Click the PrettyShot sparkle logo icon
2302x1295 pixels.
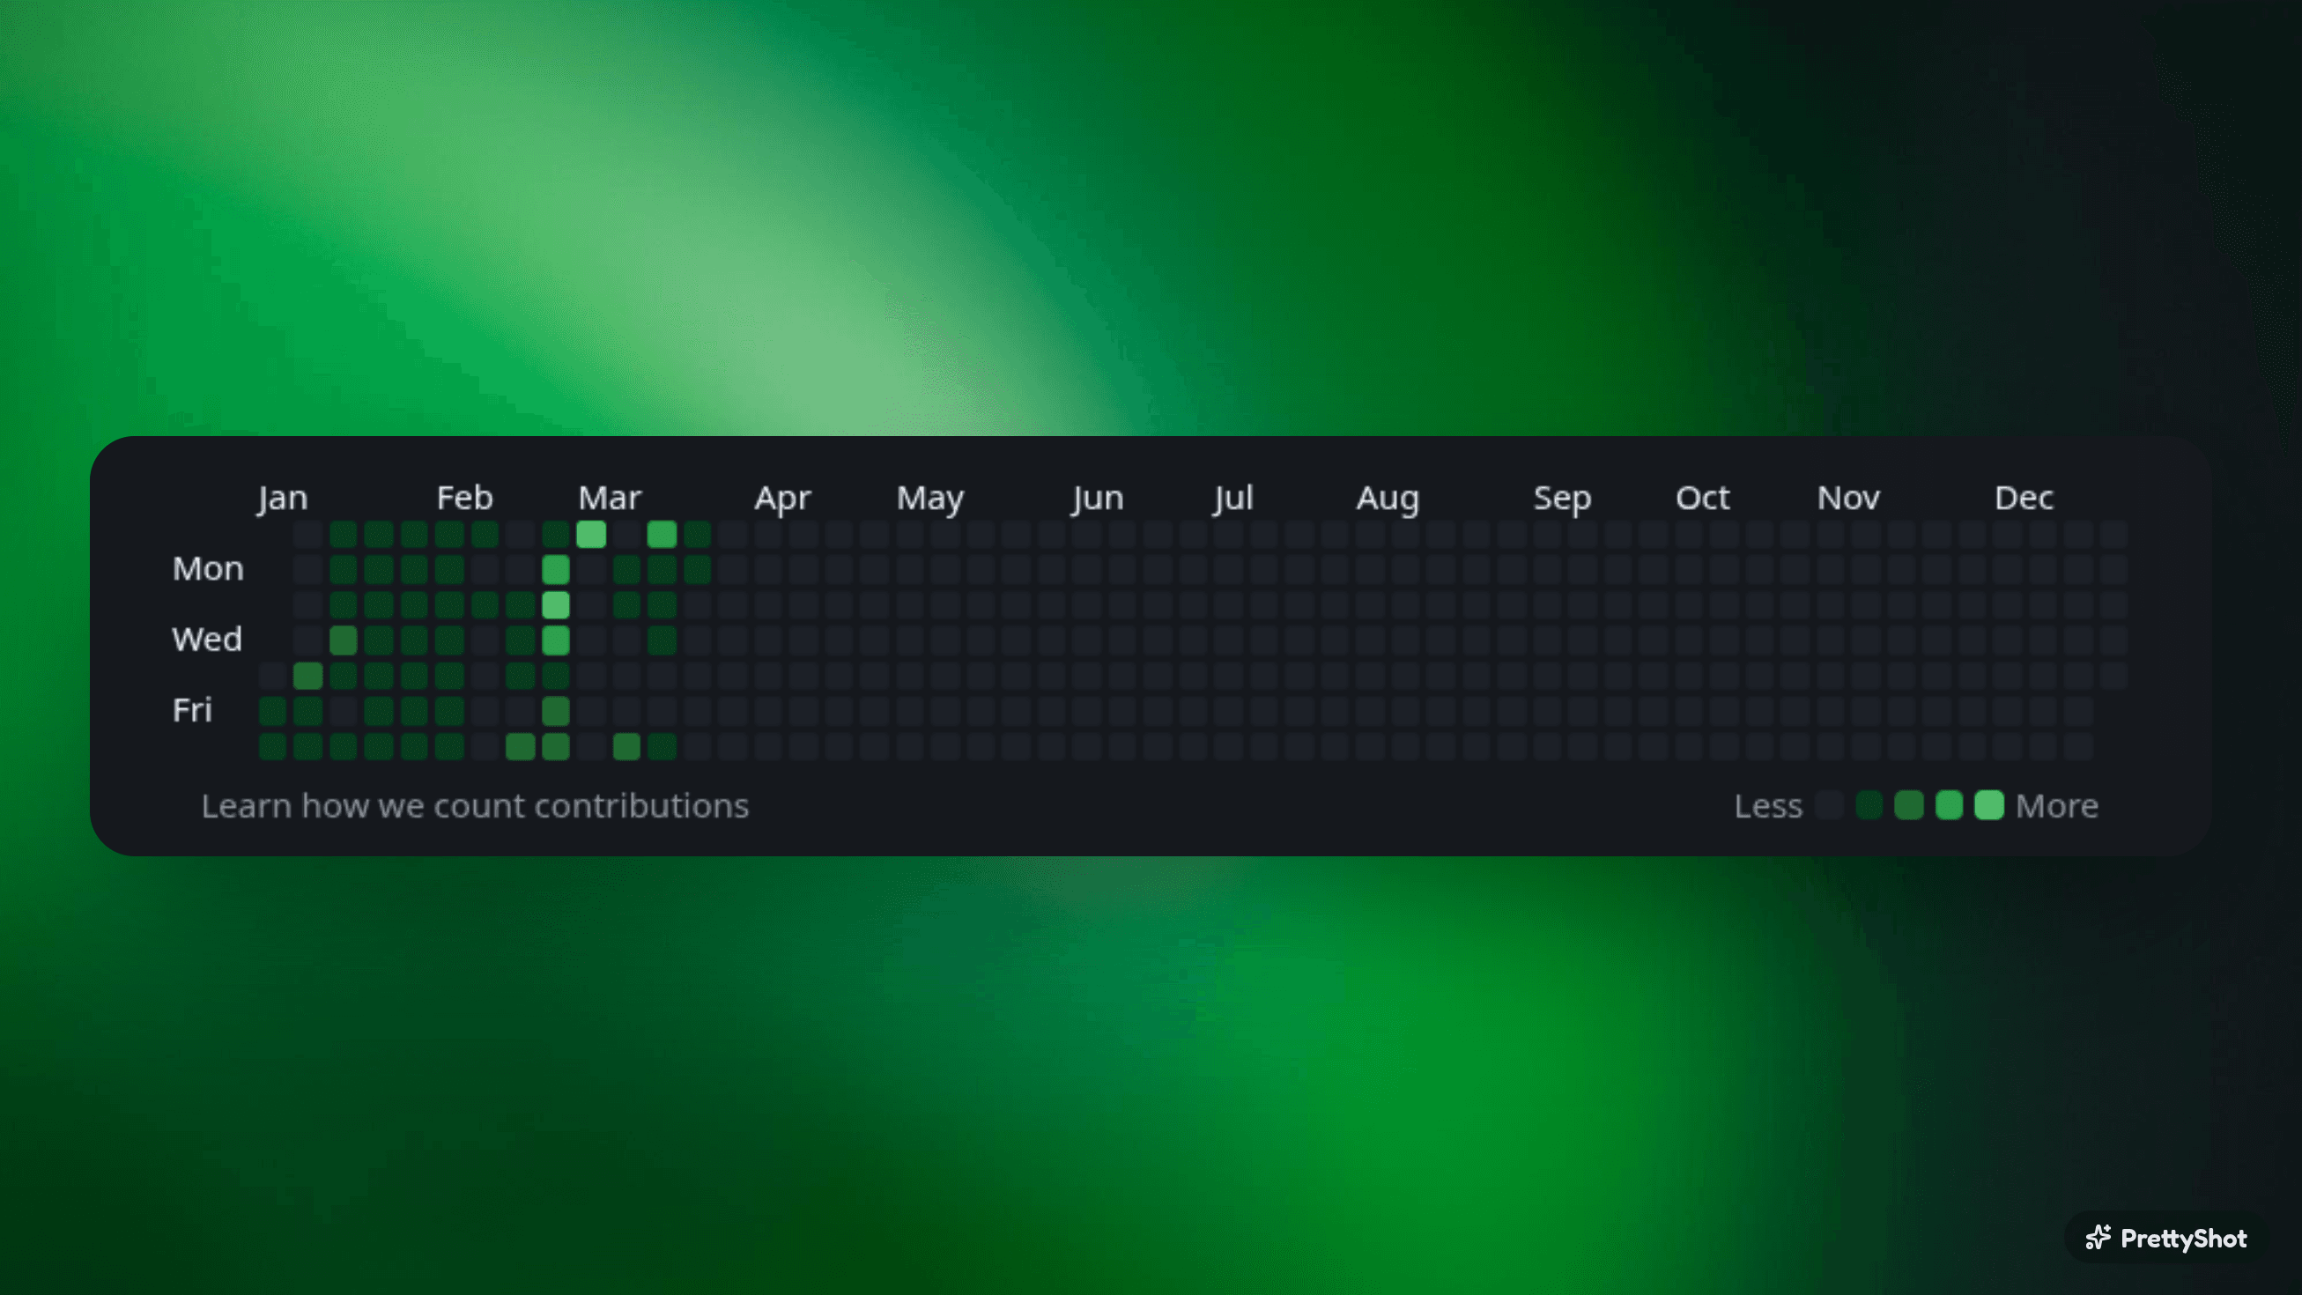(x=2099, y=1238)
